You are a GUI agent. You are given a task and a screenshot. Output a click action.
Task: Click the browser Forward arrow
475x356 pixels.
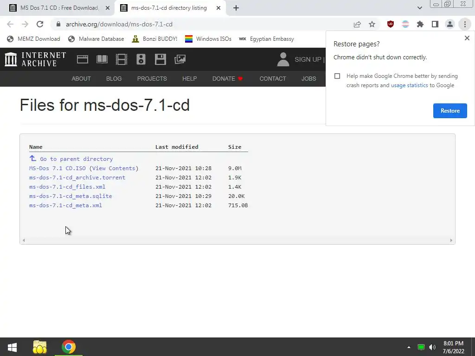click(25, 24)
